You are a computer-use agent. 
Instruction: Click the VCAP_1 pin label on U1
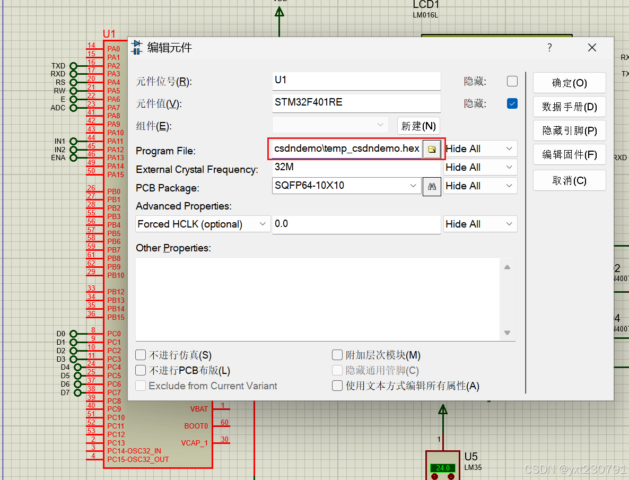point(195,443)
